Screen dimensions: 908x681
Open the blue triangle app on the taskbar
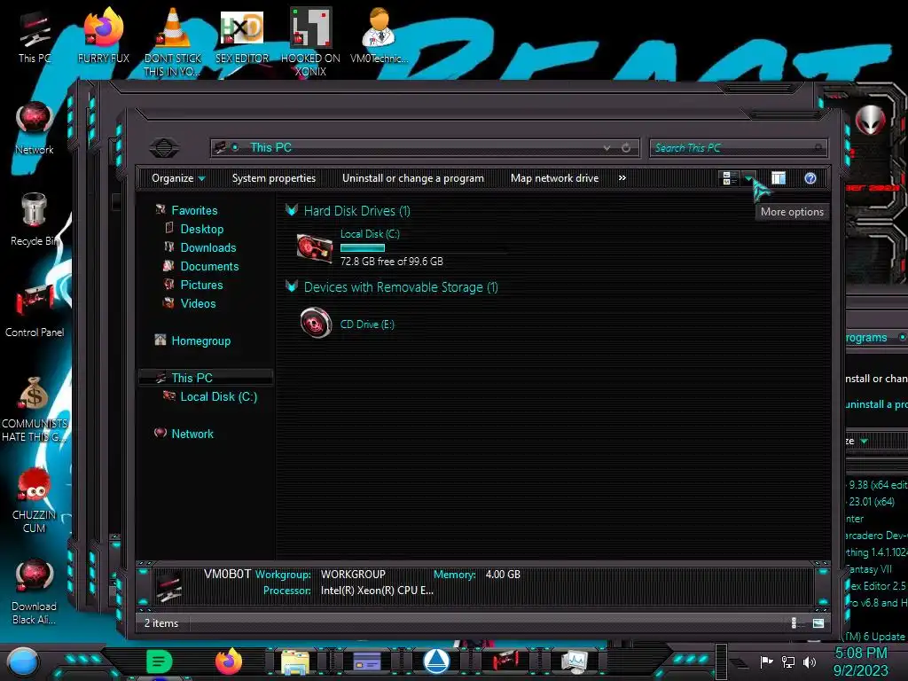[436, 661]
